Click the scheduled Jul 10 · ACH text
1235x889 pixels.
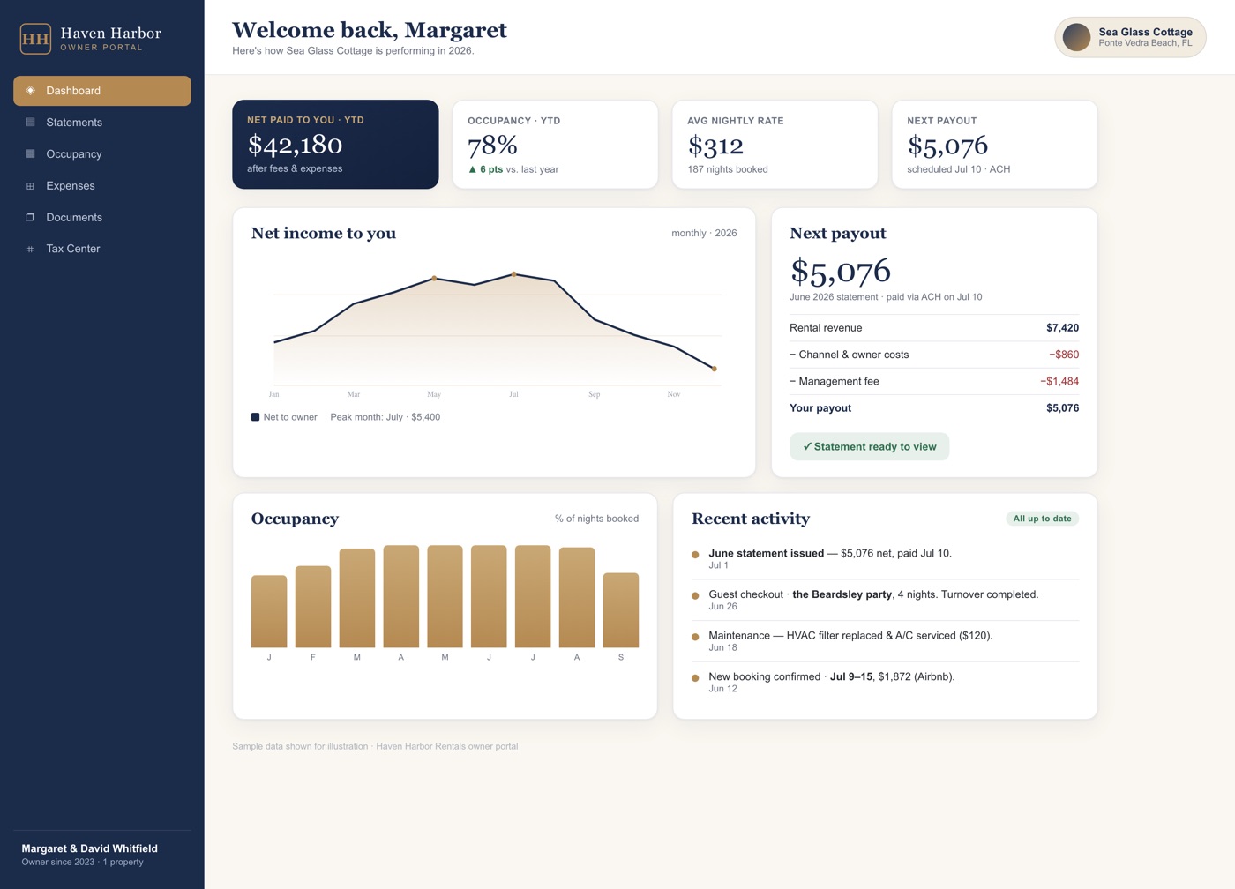point(959,169)
